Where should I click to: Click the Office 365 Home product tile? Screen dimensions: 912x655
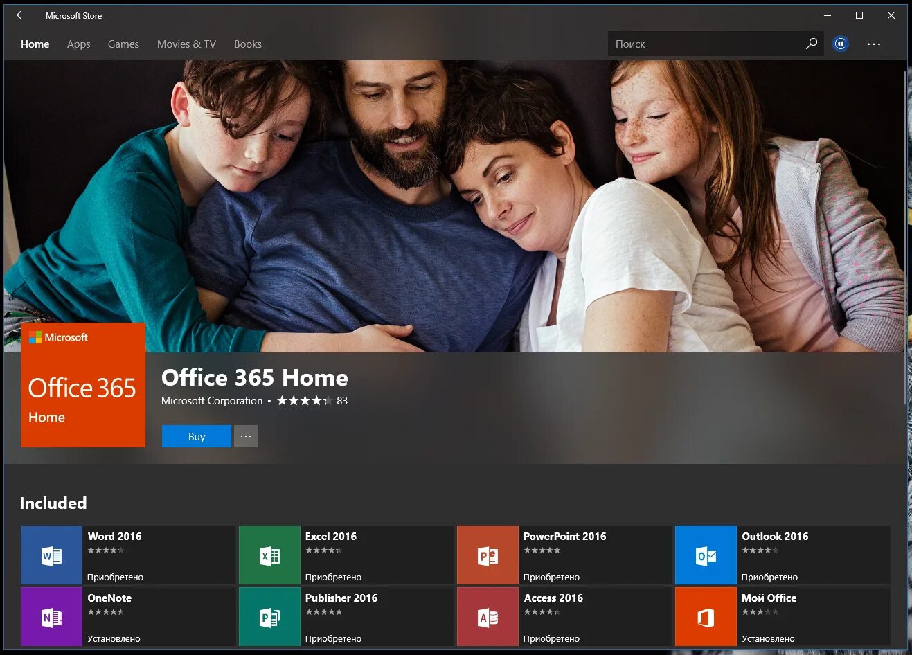(x=83, y=385)
